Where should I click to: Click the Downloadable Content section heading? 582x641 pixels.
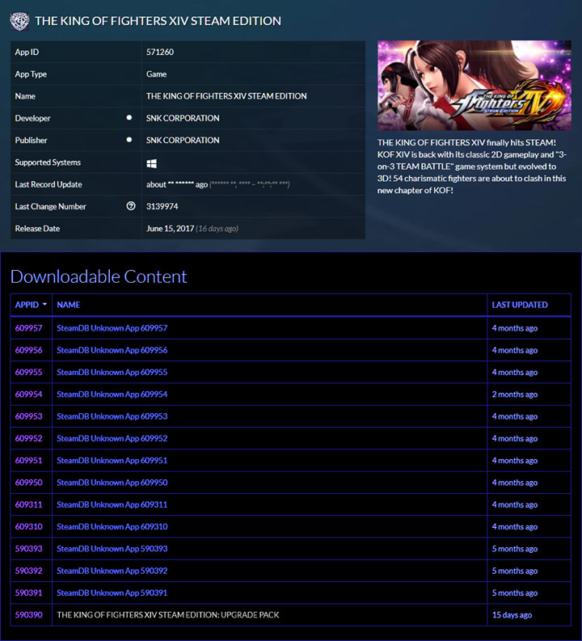point(99,276)
